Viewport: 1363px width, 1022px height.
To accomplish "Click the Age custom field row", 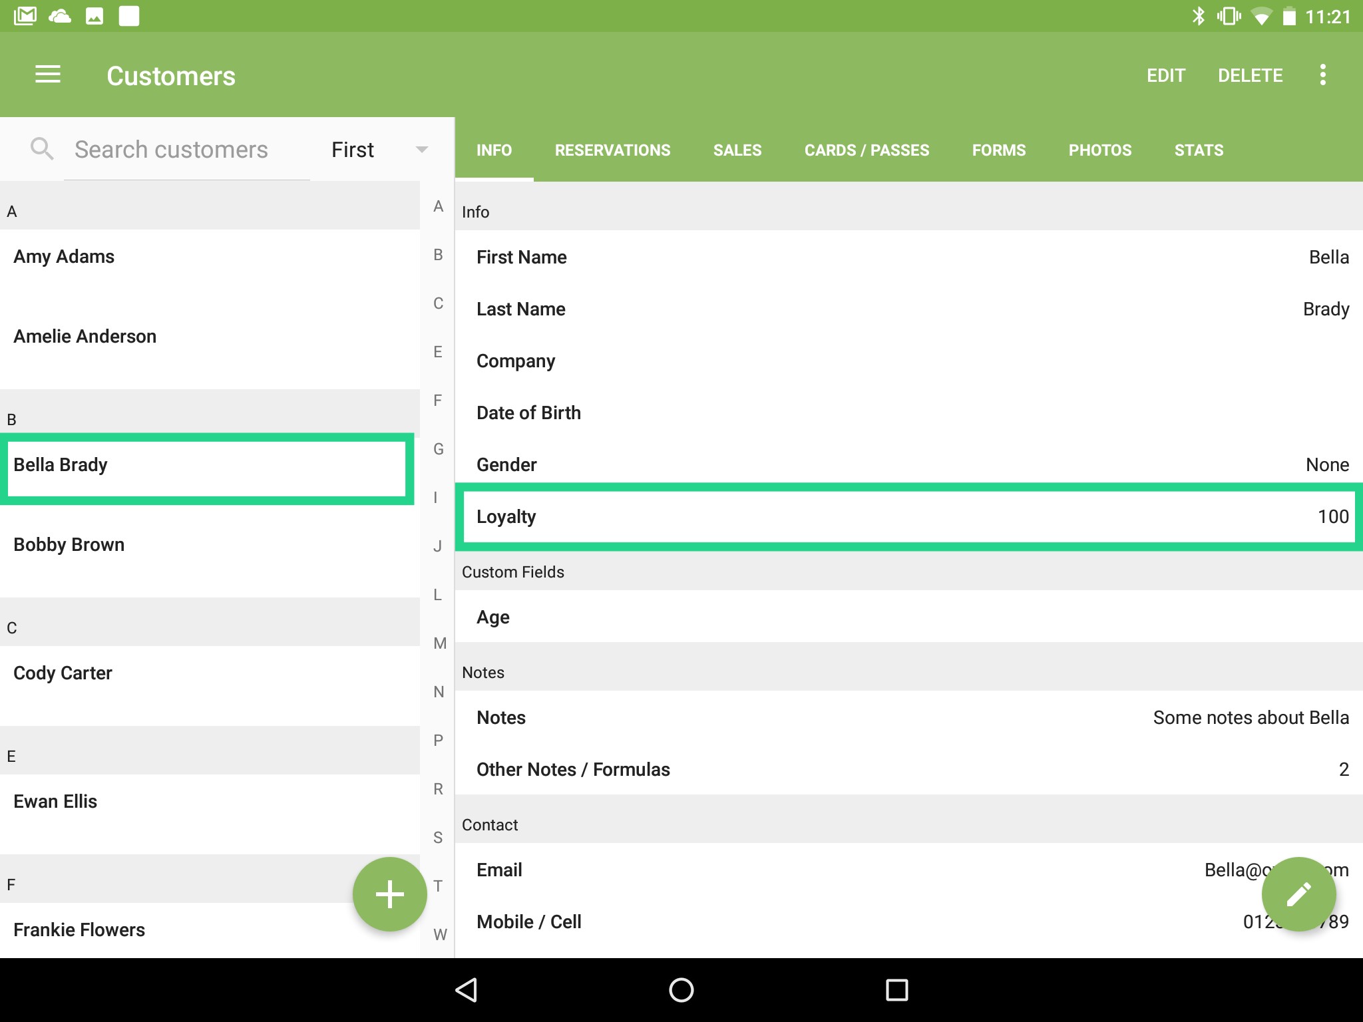I will click(x=909, y=617).
